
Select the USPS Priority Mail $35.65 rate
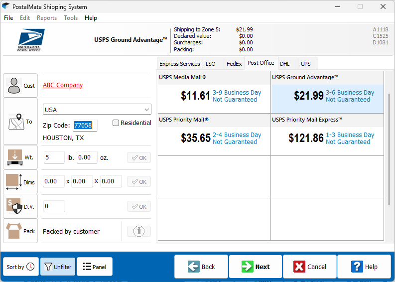(214, 135)
